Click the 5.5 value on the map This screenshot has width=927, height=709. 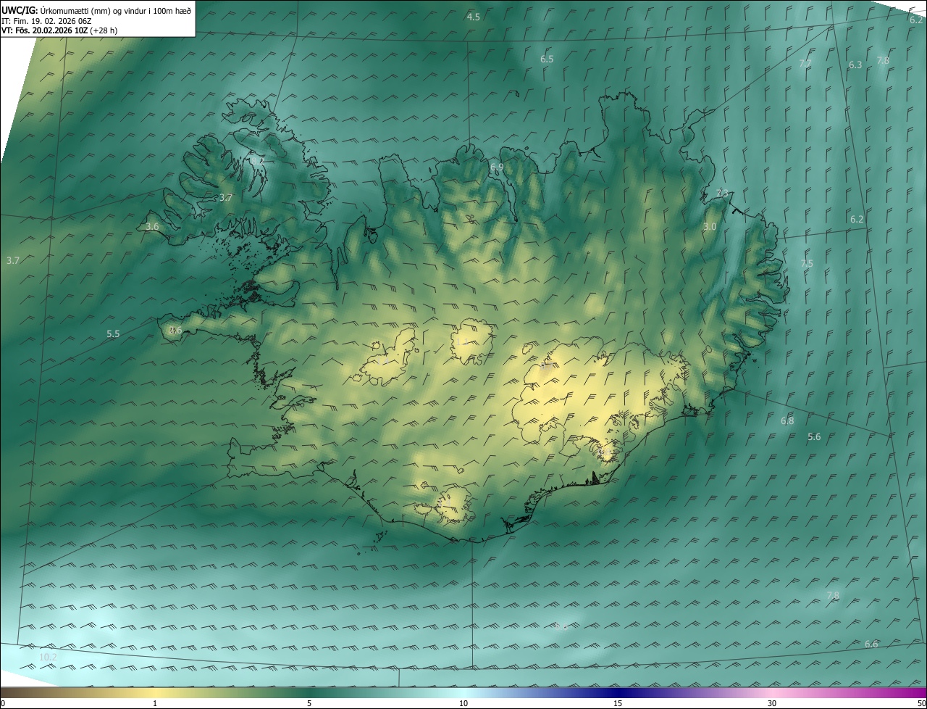113,334
